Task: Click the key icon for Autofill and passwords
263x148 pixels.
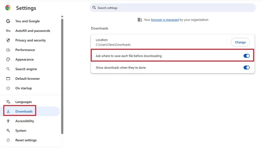Action: tap(8, 31)
